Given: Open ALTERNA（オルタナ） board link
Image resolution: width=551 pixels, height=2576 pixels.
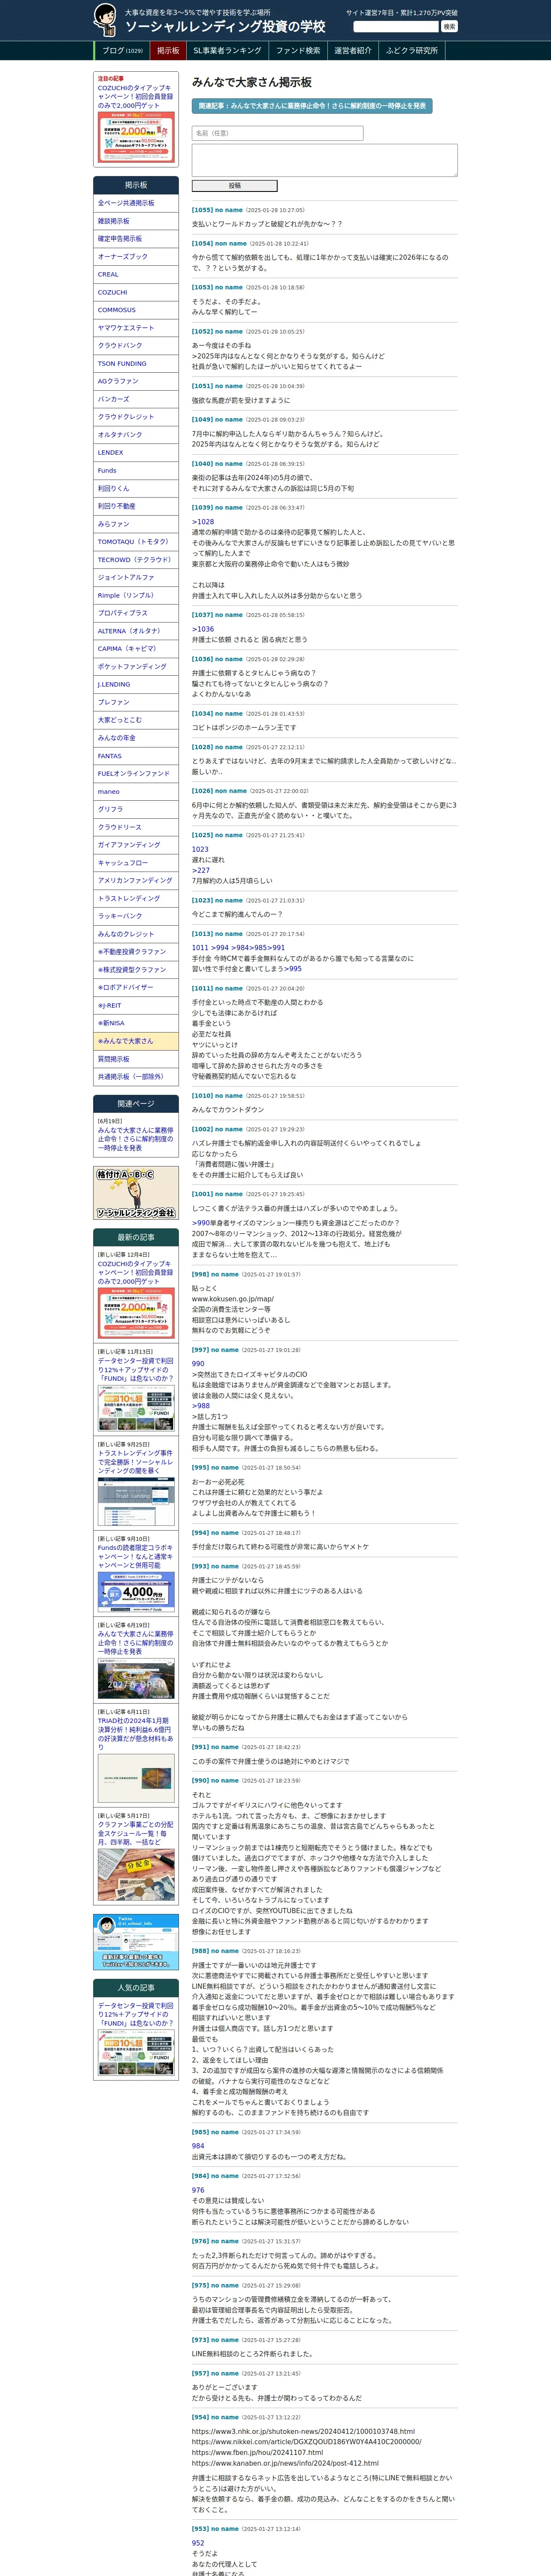Looking at the screenshot, I should click(136, 631).
